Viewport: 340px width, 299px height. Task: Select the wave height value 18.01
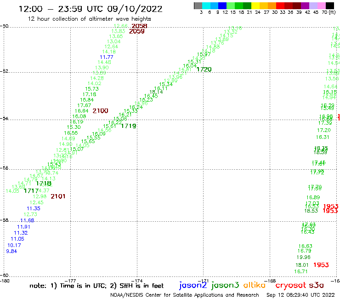(x=302, y=265)
